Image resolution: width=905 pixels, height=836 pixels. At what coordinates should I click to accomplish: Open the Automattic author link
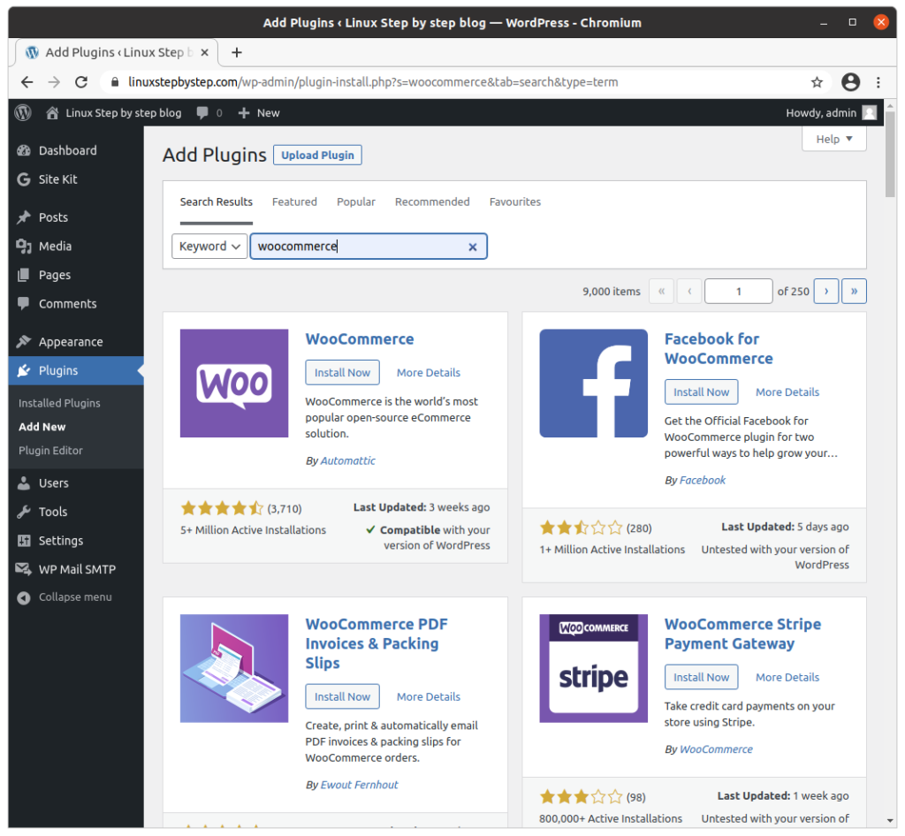(348, 461)
